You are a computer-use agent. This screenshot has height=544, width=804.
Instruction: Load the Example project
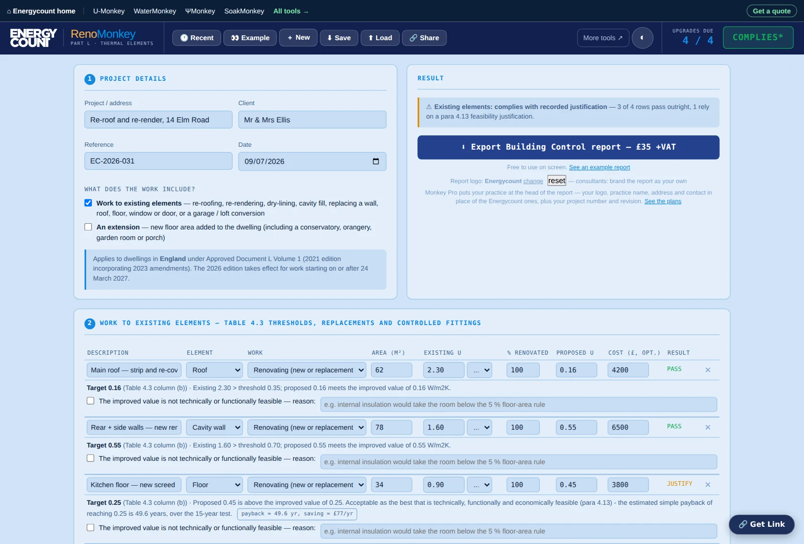[250, 38]
